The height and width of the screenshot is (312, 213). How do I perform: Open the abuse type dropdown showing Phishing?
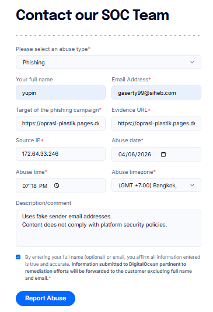109,62
